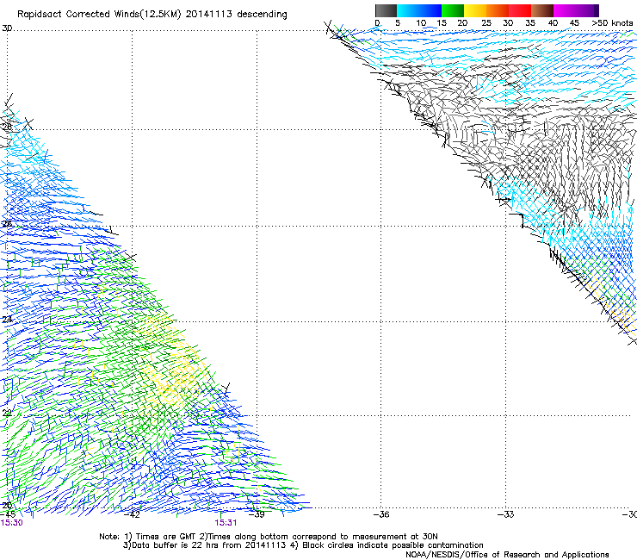Click the dark purple 45-50 knots swatch
Viewport: 637px width, 560px height.
(587, 10)
